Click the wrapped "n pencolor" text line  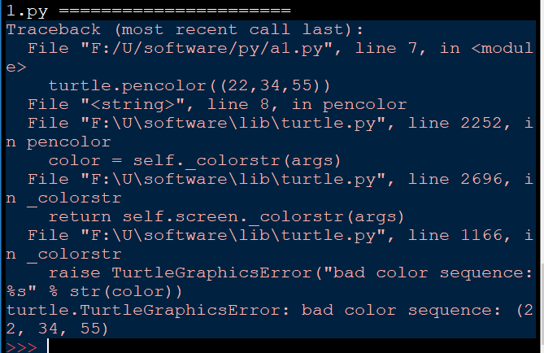pyautogui.click(x=59, y=142)
